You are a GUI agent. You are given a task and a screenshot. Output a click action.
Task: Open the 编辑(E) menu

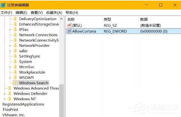coord(21,13)
